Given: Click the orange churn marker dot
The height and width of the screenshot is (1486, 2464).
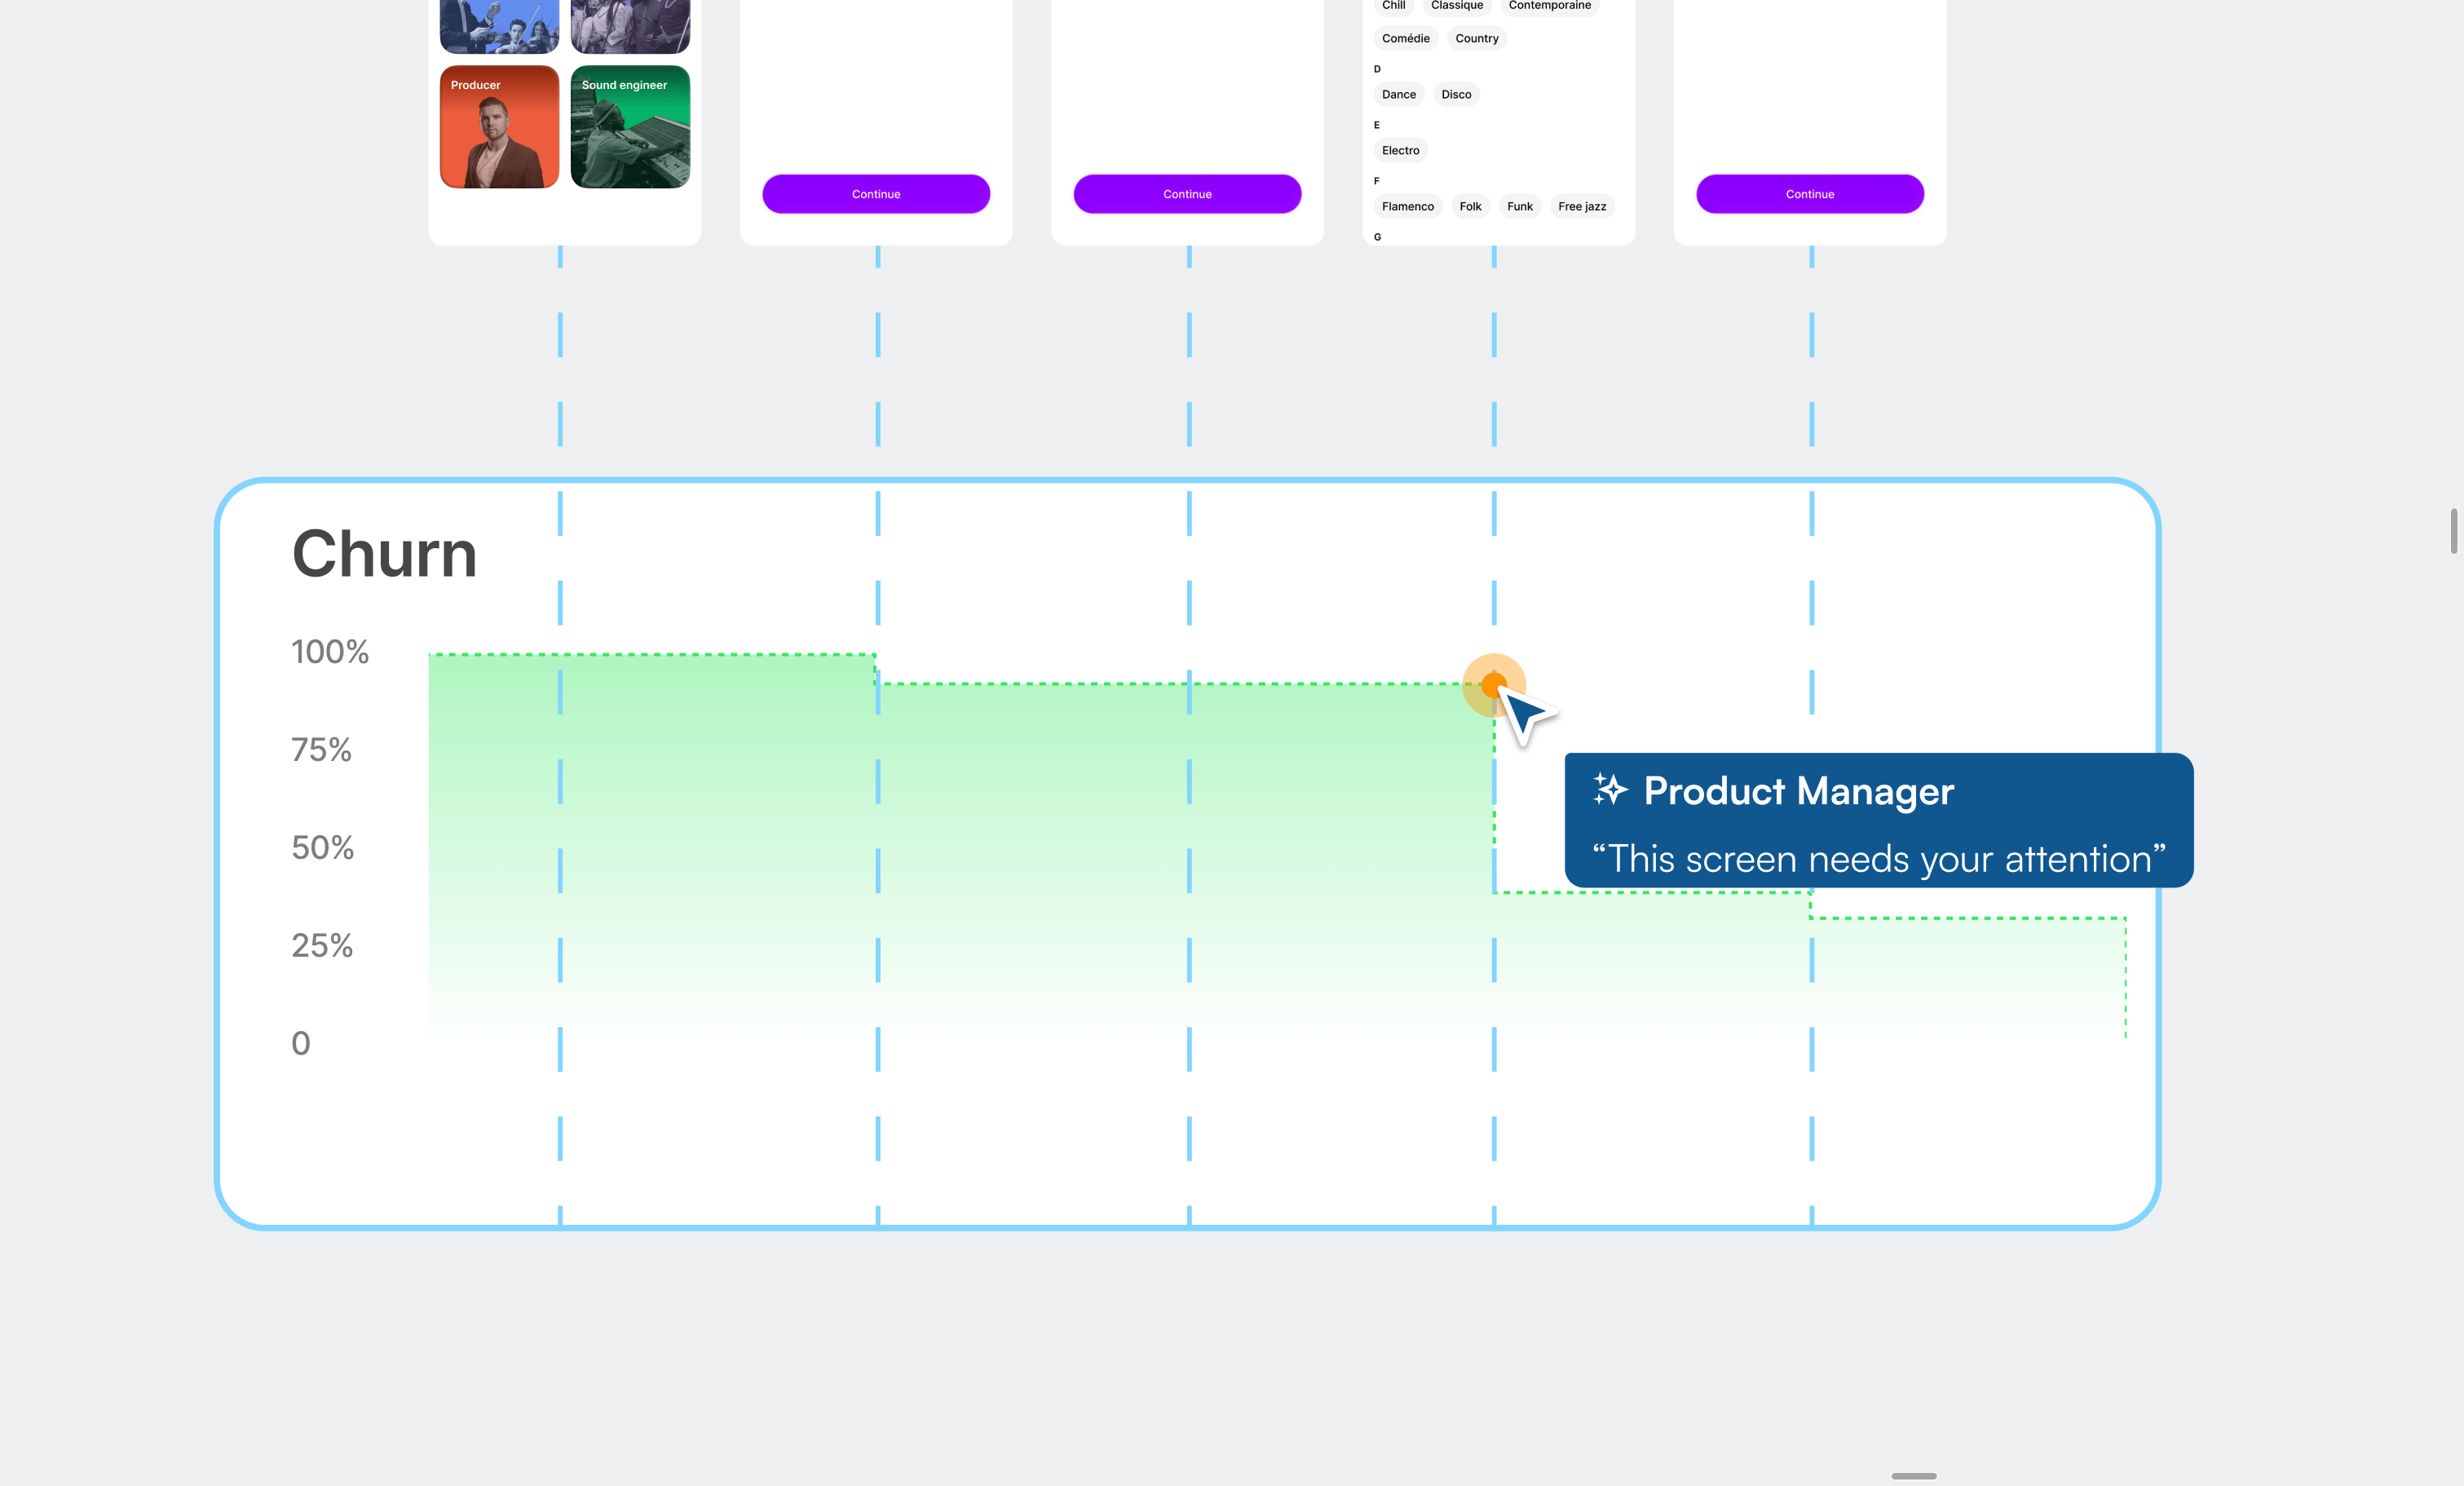Looking at the screenshot, I should coord(1493,685).
